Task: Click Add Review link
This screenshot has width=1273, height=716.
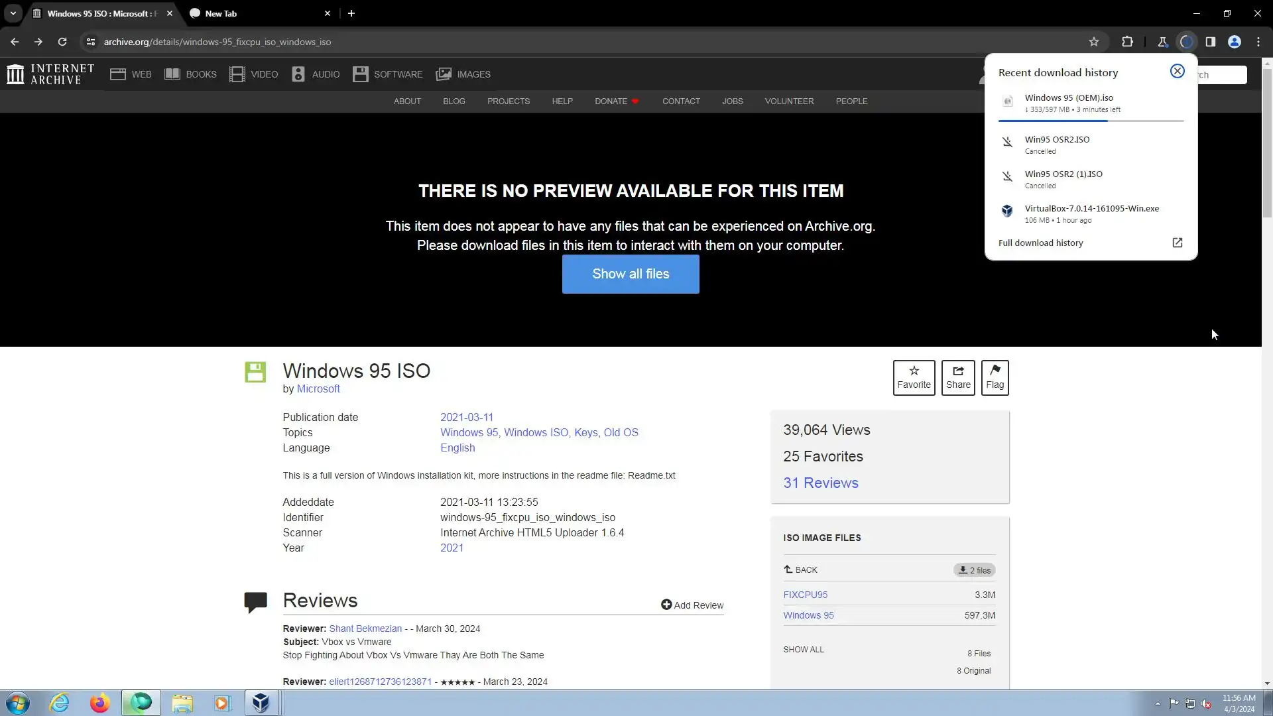Action: 692,605
